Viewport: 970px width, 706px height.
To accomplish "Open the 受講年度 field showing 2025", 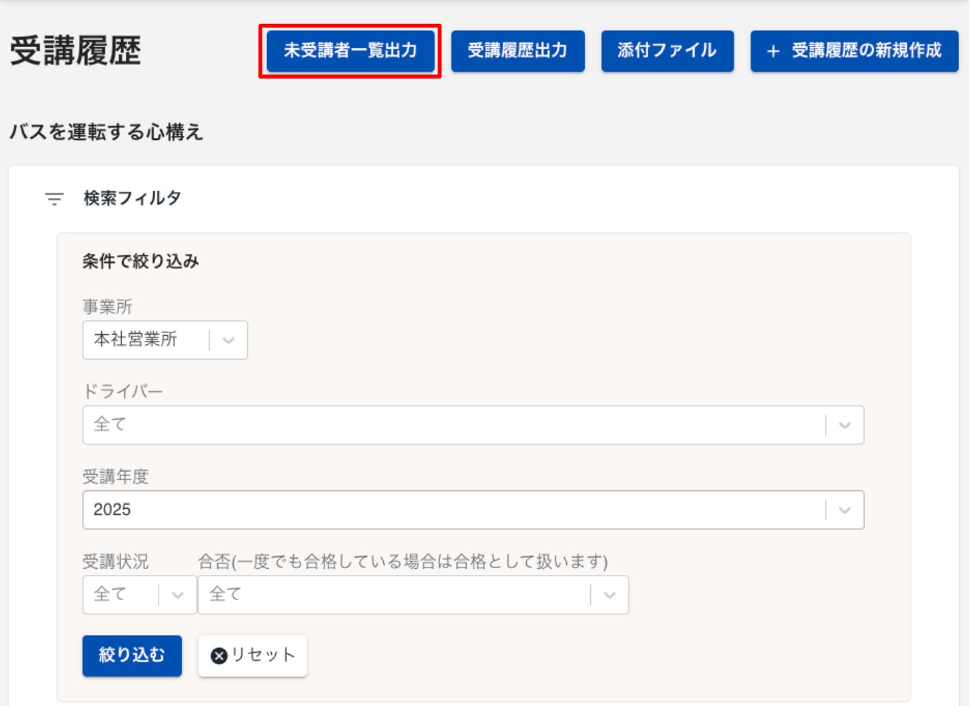I will click(x=451, y=510).
